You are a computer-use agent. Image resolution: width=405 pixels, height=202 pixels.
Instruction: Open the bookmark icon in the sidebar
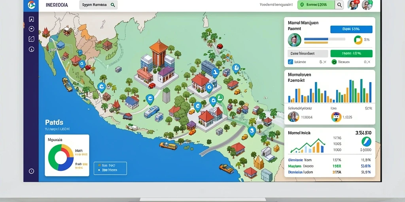click(x=31, y=19)
